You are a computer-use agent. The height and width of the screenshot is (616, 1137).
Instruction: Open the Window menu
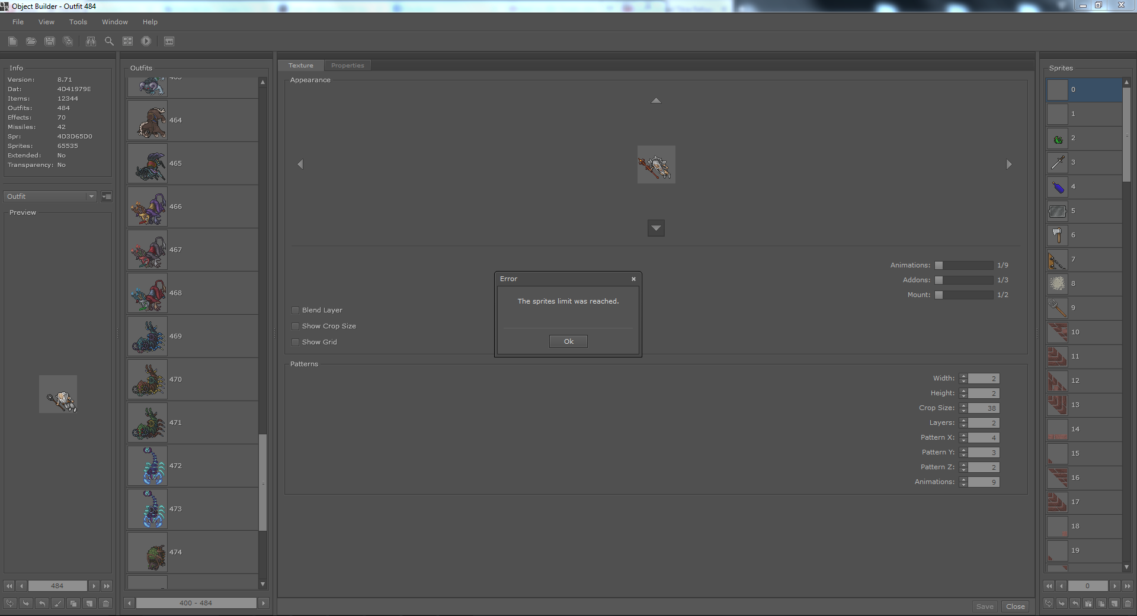click(x=115, y=22)
